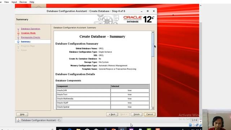Go to the Database Operation step
Image resolution: width=231 pixels, height=130 pixels.
tap(30, 29)
